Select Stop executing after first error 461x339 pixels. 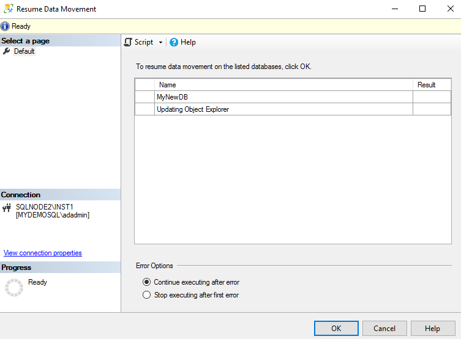[x=146, y=295]
